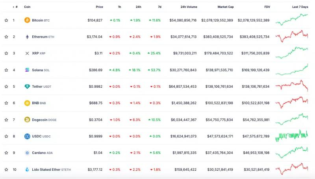Open the Lido Staked Ether STETH page
The image size is (315, 179).
[51, 170]
